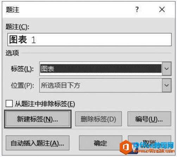Click into the 图表 1 caption text field
Screen dimensions: 177x157
point(89,40)
